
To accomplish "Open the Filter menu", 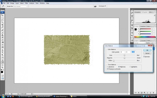I will click(26, 3).
